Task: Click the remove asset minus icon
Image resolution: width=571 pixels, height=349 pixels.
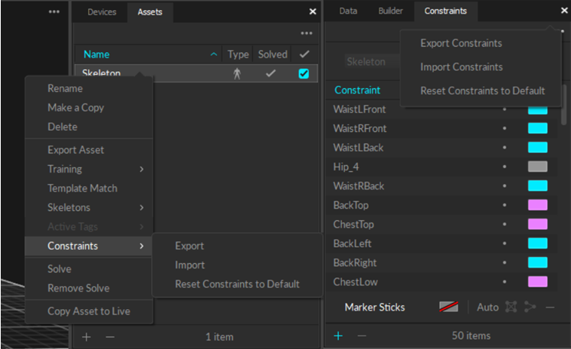Action: [x=110, y=336]
